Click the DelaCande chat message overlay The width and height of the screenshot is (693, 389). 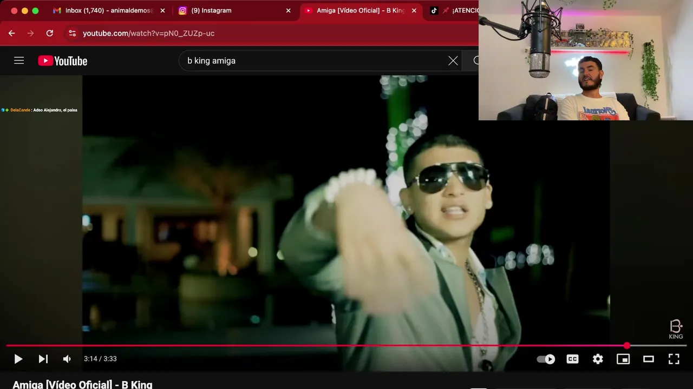(40, 110)
